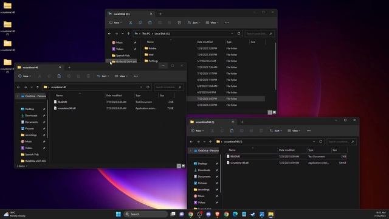Open Desktop in vcruntime140 (1) window sidebar
This screenshot has width=389, height=219.
(202, 164)
